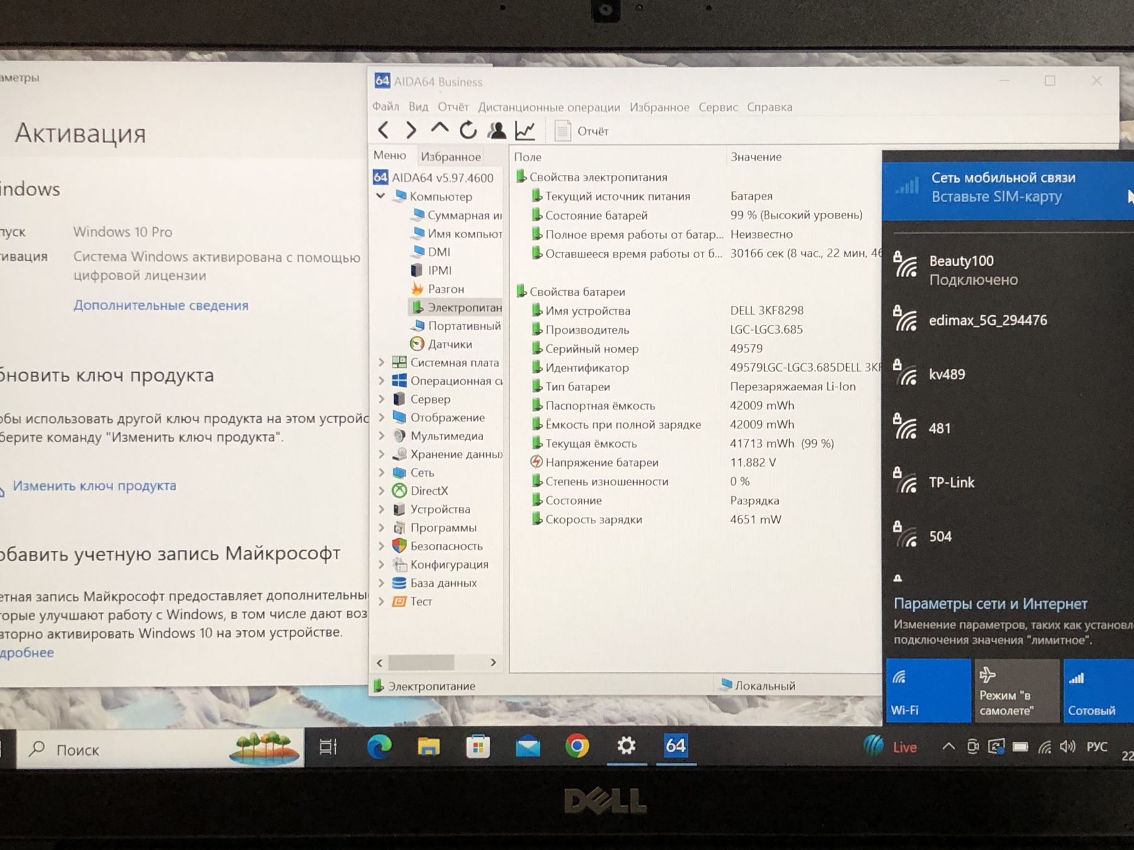The width and height of the screenshot is (1134, 850).
Task: Open Microsoft Edge from the taskbar
Action: [379, 747]
